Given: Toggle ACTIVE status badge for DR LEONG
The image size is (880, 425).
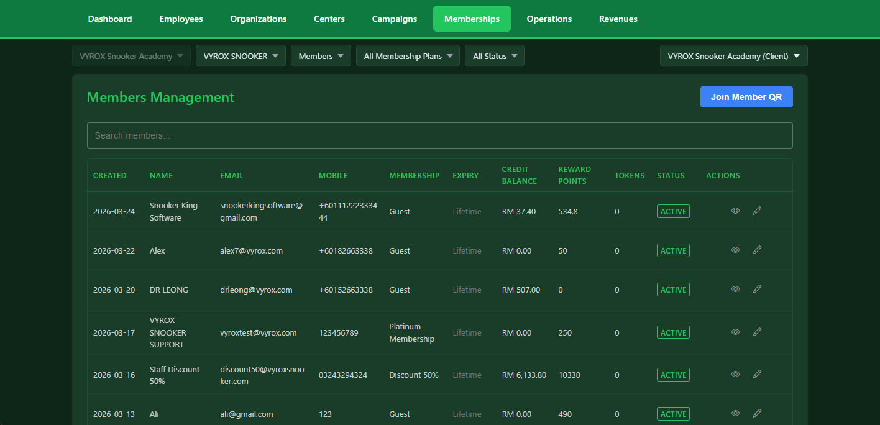Looking at the screenshot, I should click(673, 289).
